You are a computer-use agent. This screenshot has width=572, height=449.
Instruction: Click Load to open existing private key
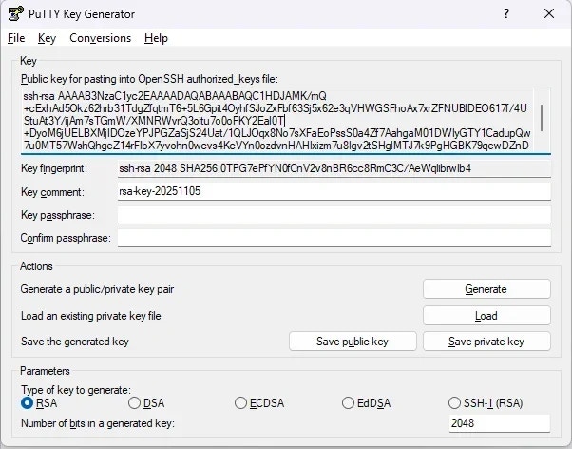coord(486,315)
